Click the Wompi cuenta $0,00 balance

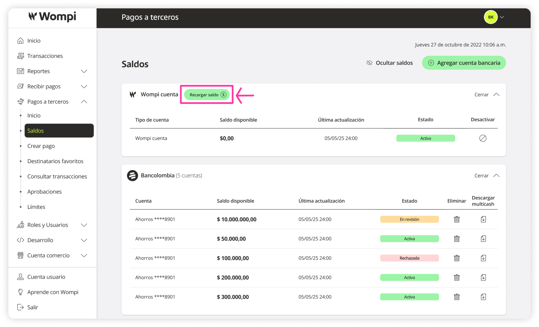click(x=227, y=138)
